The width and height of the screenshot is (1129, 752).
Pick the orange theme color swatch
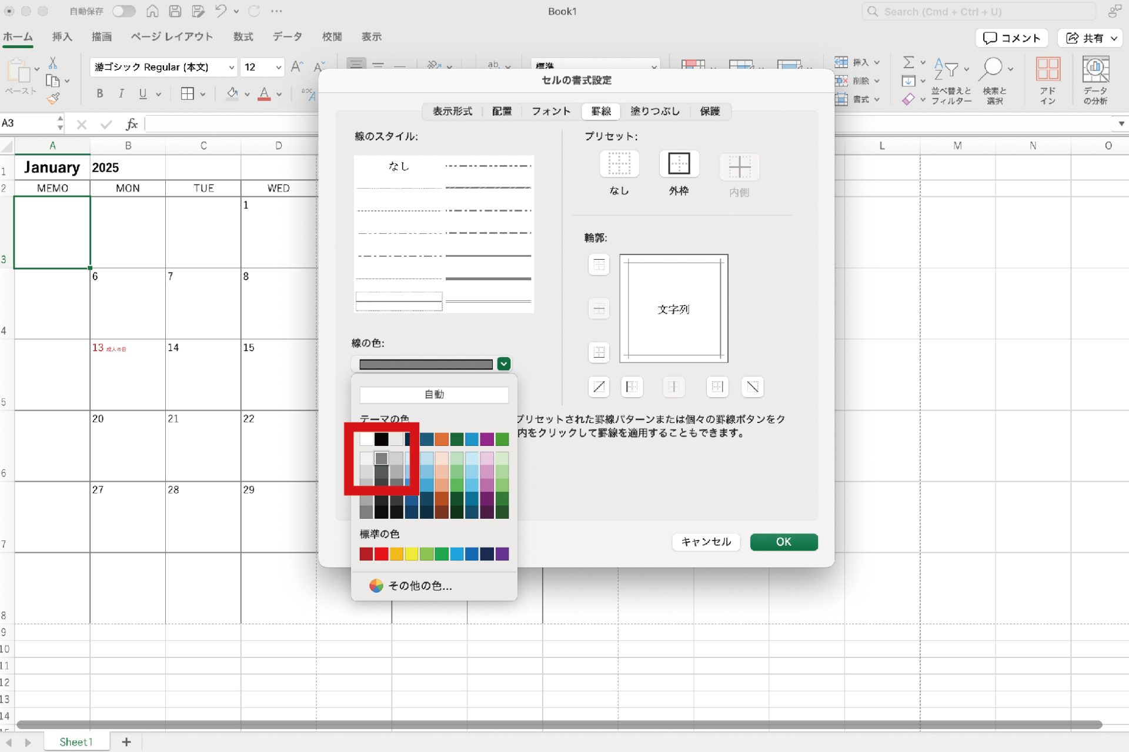pos(442,439)
